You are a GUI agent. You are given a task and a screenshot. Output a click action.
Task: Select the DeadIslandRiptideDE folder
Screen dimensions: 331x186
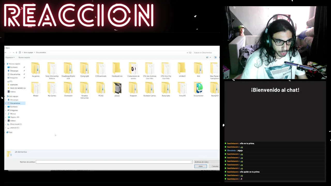click(68, 71)
